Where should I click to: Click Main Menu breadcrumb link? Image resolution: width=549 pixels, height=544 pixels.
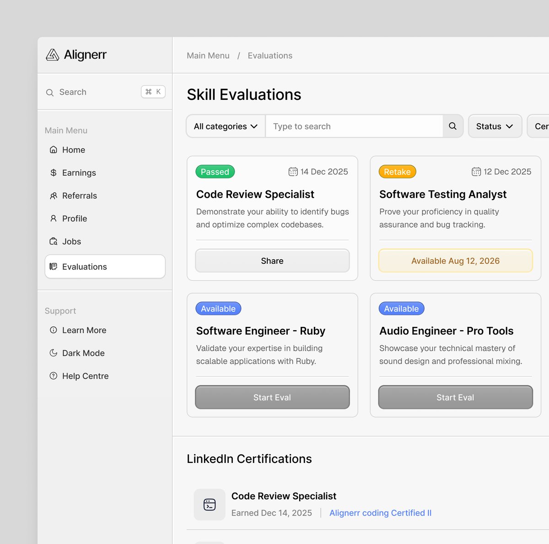click(x=208, y=55)
